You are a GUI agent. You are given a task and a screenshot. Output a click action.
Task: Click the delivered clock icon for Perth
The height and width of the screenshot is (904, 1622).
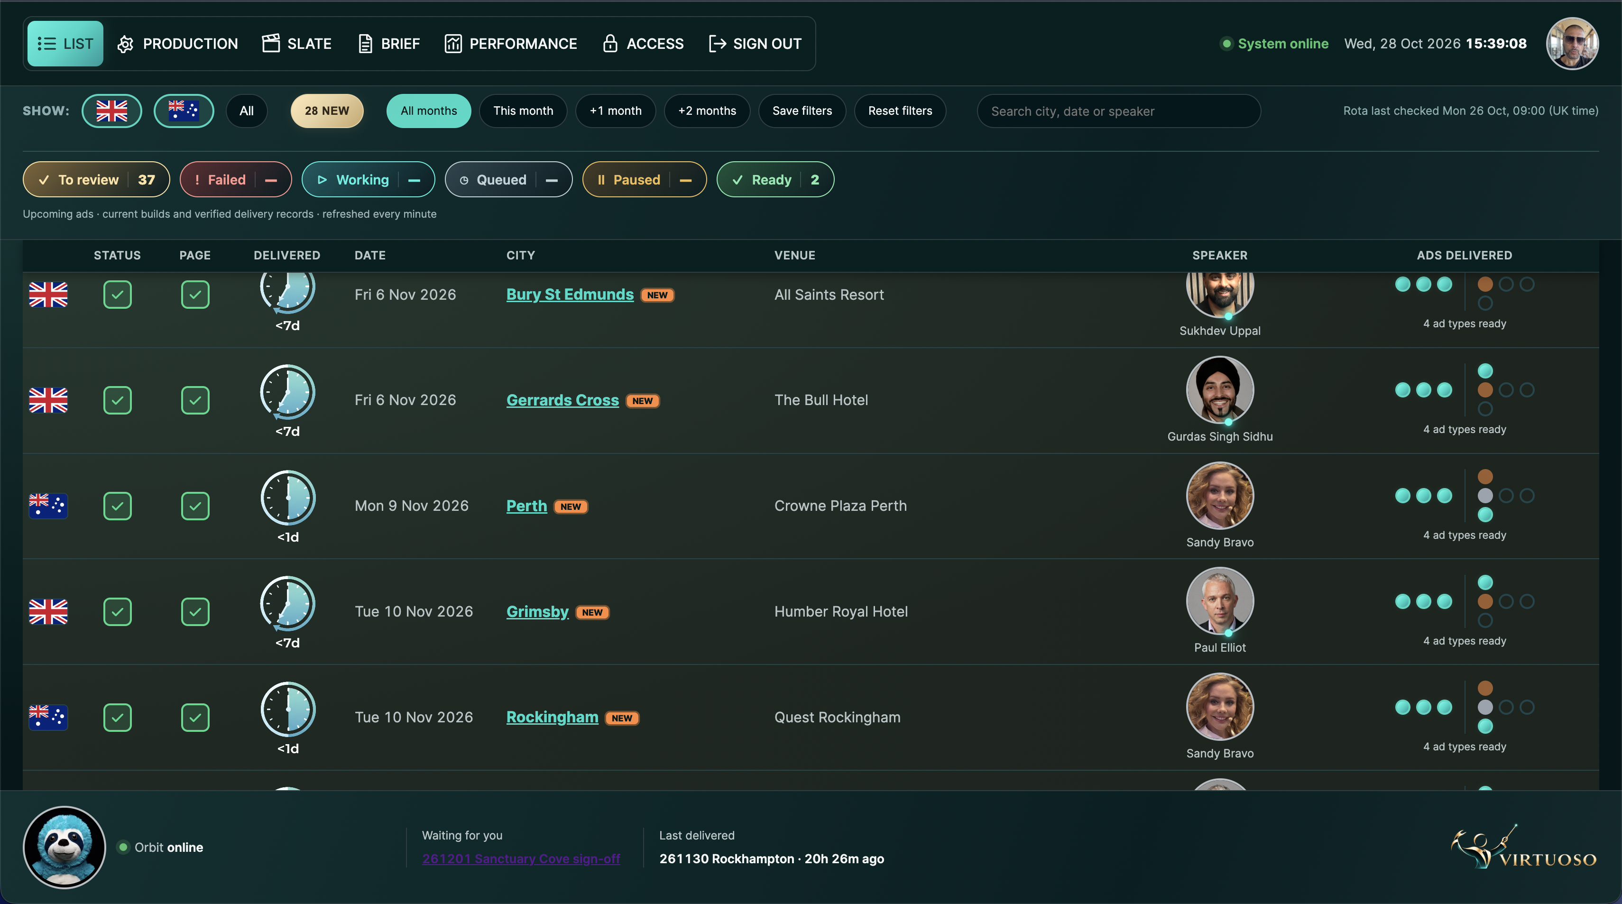tap(288, 498)
